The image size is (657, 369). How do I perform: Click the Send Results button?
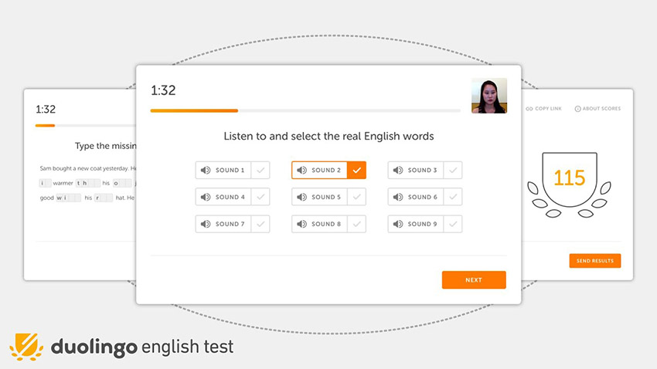click(595, 261)
